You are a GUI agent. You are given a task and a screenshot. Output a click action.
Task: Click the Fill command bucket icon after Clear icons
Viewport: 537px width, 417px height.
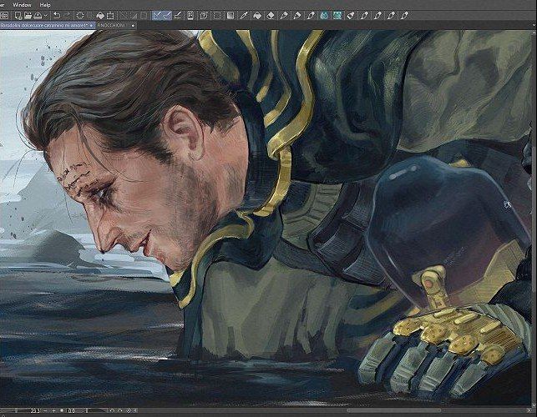100,15
